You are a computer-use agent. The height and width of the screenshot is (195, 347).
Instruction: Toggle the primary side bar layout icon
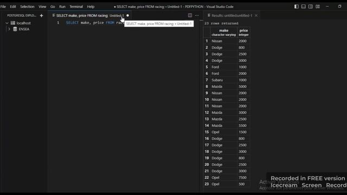point(297,6)
